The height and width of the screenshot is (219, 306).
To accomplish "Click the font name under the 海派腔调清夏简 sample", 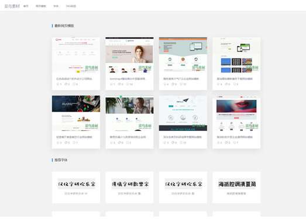I will (x=236, y=193).
